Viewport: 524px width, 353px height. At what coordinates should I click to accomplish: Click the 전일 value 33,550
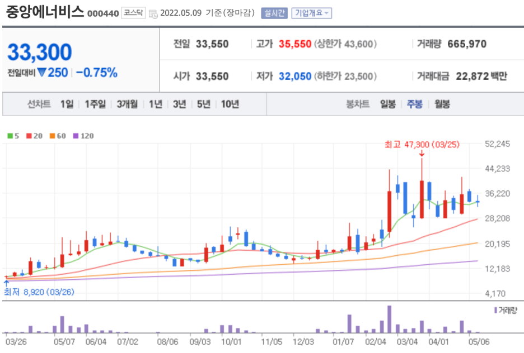[212, 44]
